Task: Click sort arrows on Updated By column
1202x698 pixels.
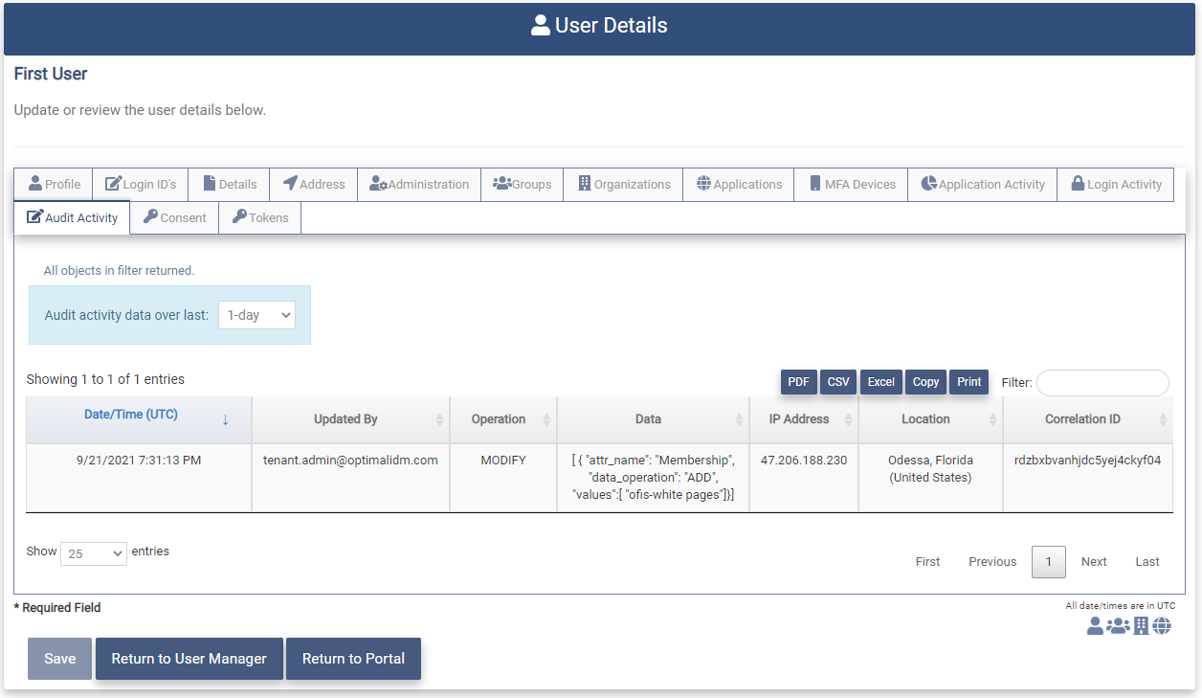Action: click(439, 419)
